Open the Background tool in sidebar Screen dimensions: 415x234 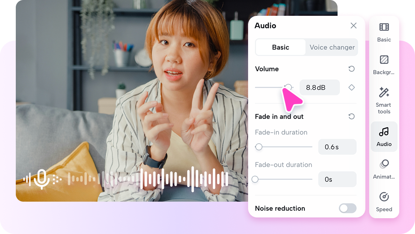click(x=384, y=65)
